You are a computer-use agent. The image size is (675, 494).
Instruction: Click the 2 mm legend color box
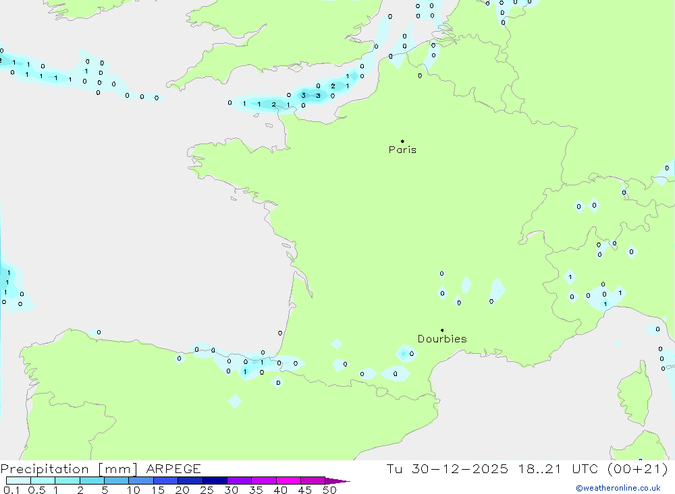point(92,481)
